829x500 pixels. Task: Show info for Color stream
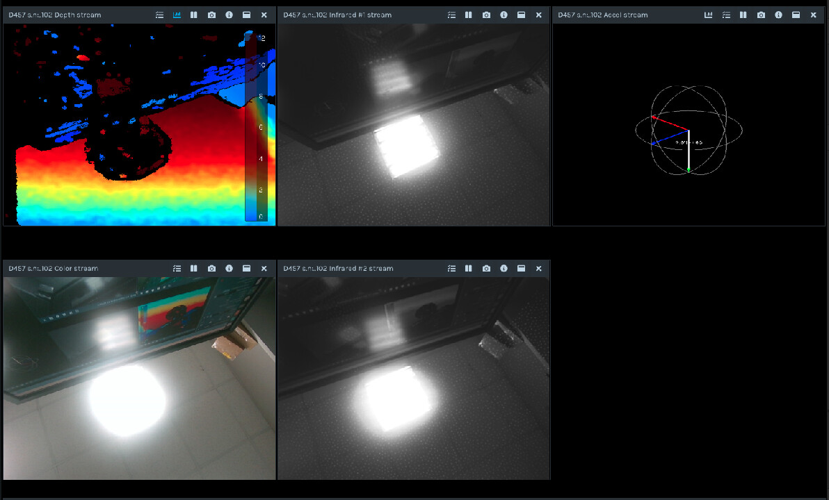click(229, 268)
